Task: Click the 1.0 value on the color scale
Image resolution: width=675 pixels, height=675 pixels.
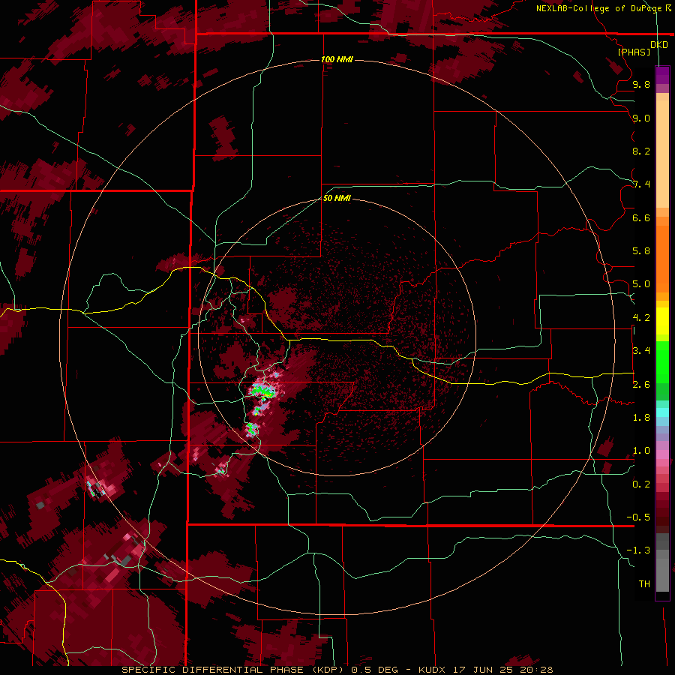Action: pyautogui.click(x=641, y=451)
